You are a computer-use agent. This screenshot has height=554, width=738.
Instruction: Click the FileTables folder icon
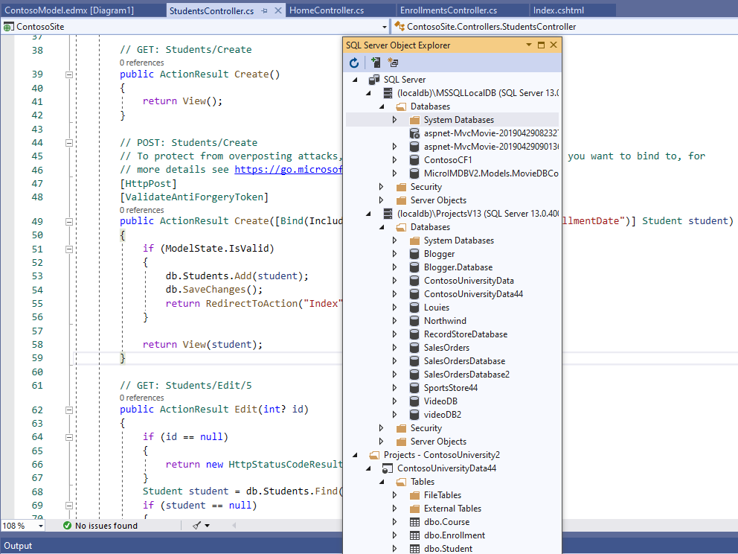click(x=414, y=495)
